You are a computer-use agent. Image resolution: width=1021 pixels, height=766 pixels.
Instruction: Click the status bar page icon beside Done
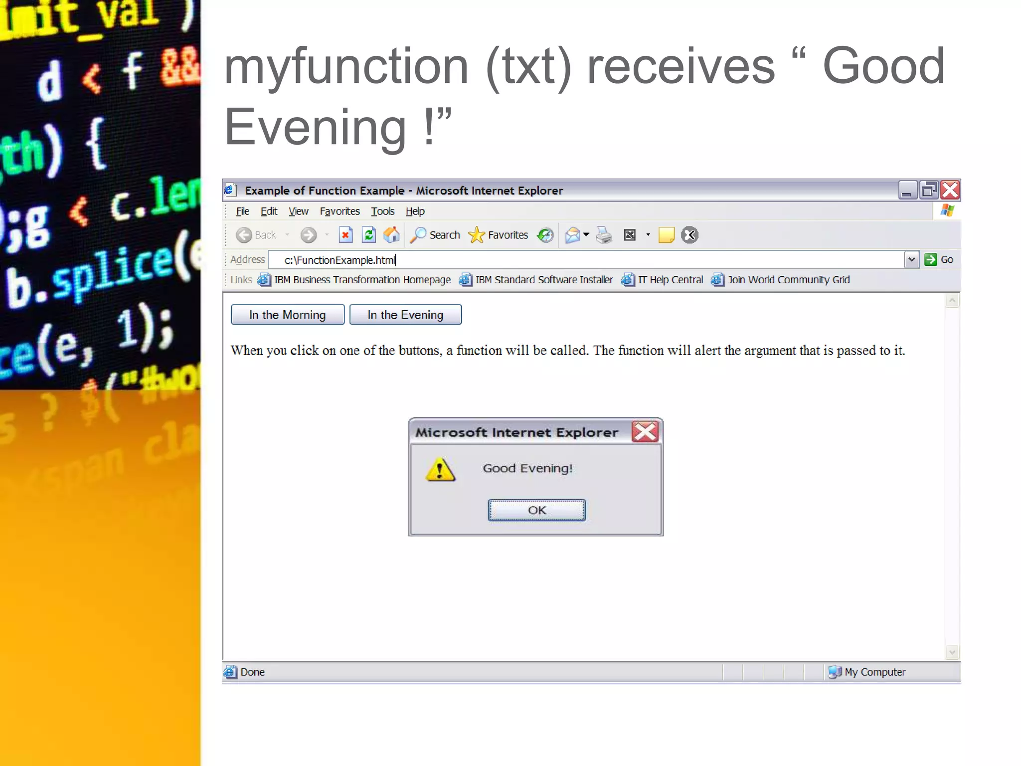(230, 672)
